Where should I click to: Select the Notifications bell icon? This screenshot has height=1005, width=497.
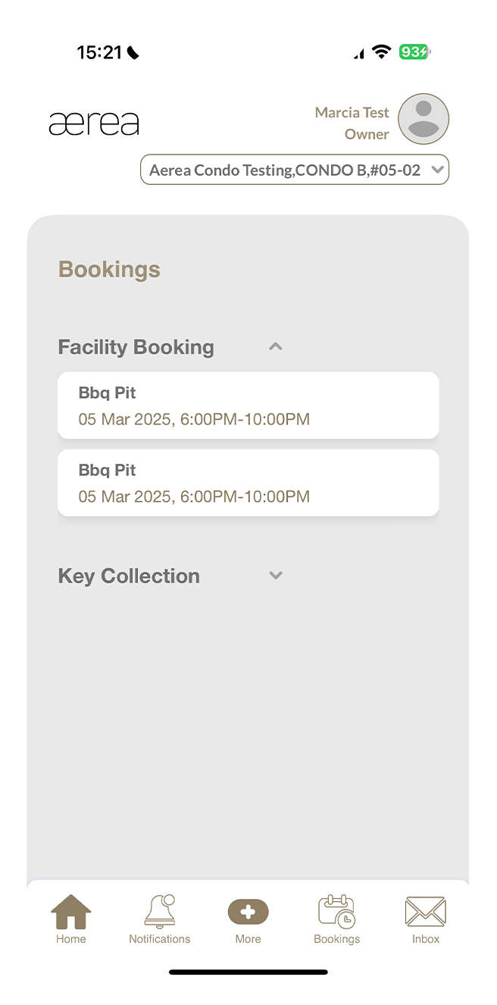click(159, 912)
